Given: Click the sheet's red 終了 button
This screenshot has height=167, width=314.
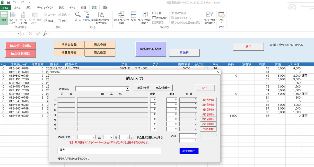Looking at the screenshot, I should point(249,47).
